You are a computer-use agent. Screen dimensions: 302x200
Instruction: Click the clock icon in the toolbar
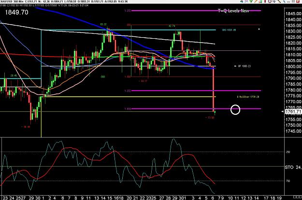click(270, 1)
